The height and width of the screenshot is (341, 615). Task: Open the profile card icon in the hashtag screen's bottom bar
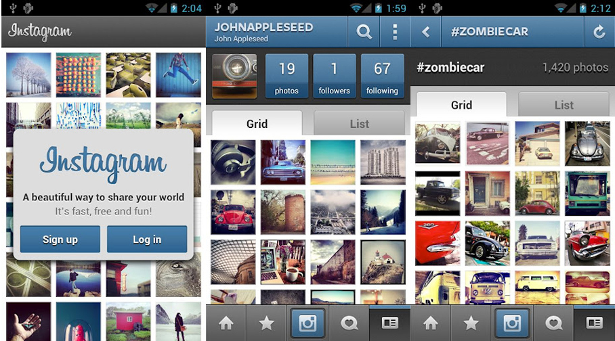click(594, 323)
